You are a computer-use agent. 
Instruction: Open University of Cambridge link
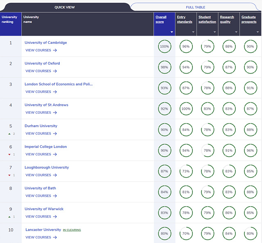coord(45,43)
